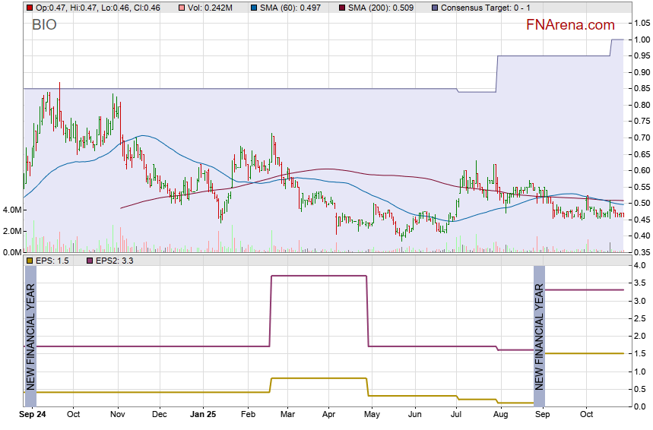Click the BIO ticker symbol label
Viewport: 653px width, 430px height.
pyautogui.click(x=44, y=25)
